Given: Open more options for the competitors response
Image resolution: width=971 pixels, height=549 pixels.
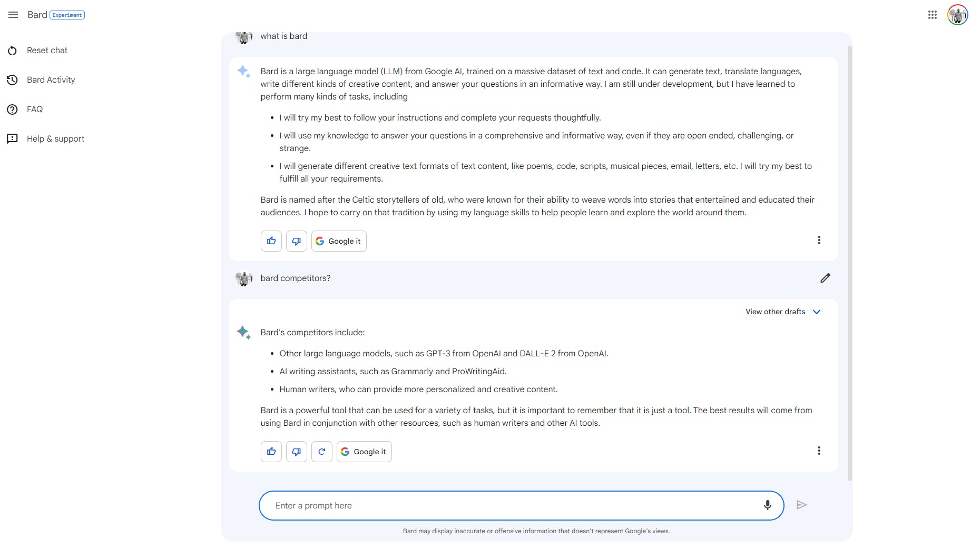Looking at the screenshot, I should (819, 451).
